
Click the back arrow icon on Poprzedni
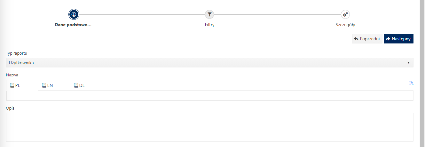tap(356, 39)
